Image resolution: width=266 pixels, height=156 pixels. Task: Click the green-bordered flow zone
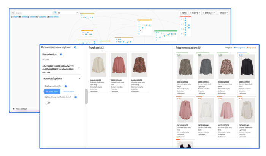pyautogui.click(x=166, y=35)
